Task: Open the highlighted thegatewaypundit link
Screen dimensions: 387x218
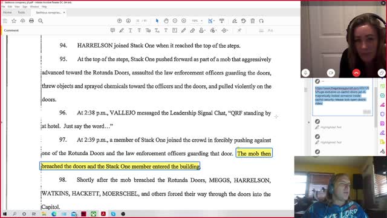Action: click(342, 96)
